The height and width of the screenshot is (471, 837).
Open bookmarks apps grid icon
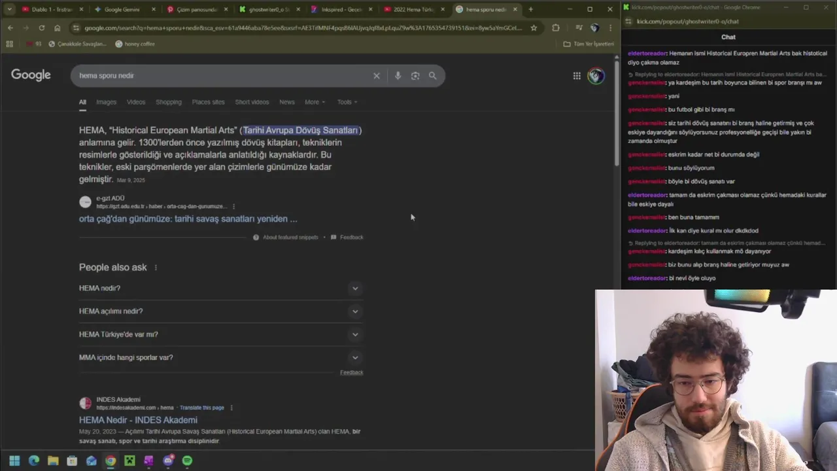pyautogui.click(x=9, y=44)
